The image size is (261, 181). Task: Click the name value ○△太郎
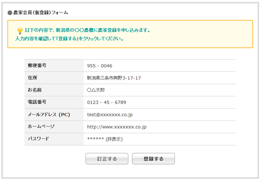96,90
